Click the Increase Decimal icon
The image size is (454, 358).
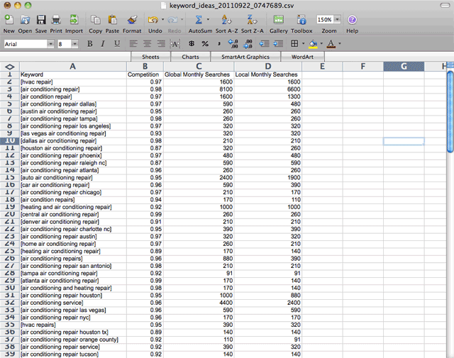233,44
